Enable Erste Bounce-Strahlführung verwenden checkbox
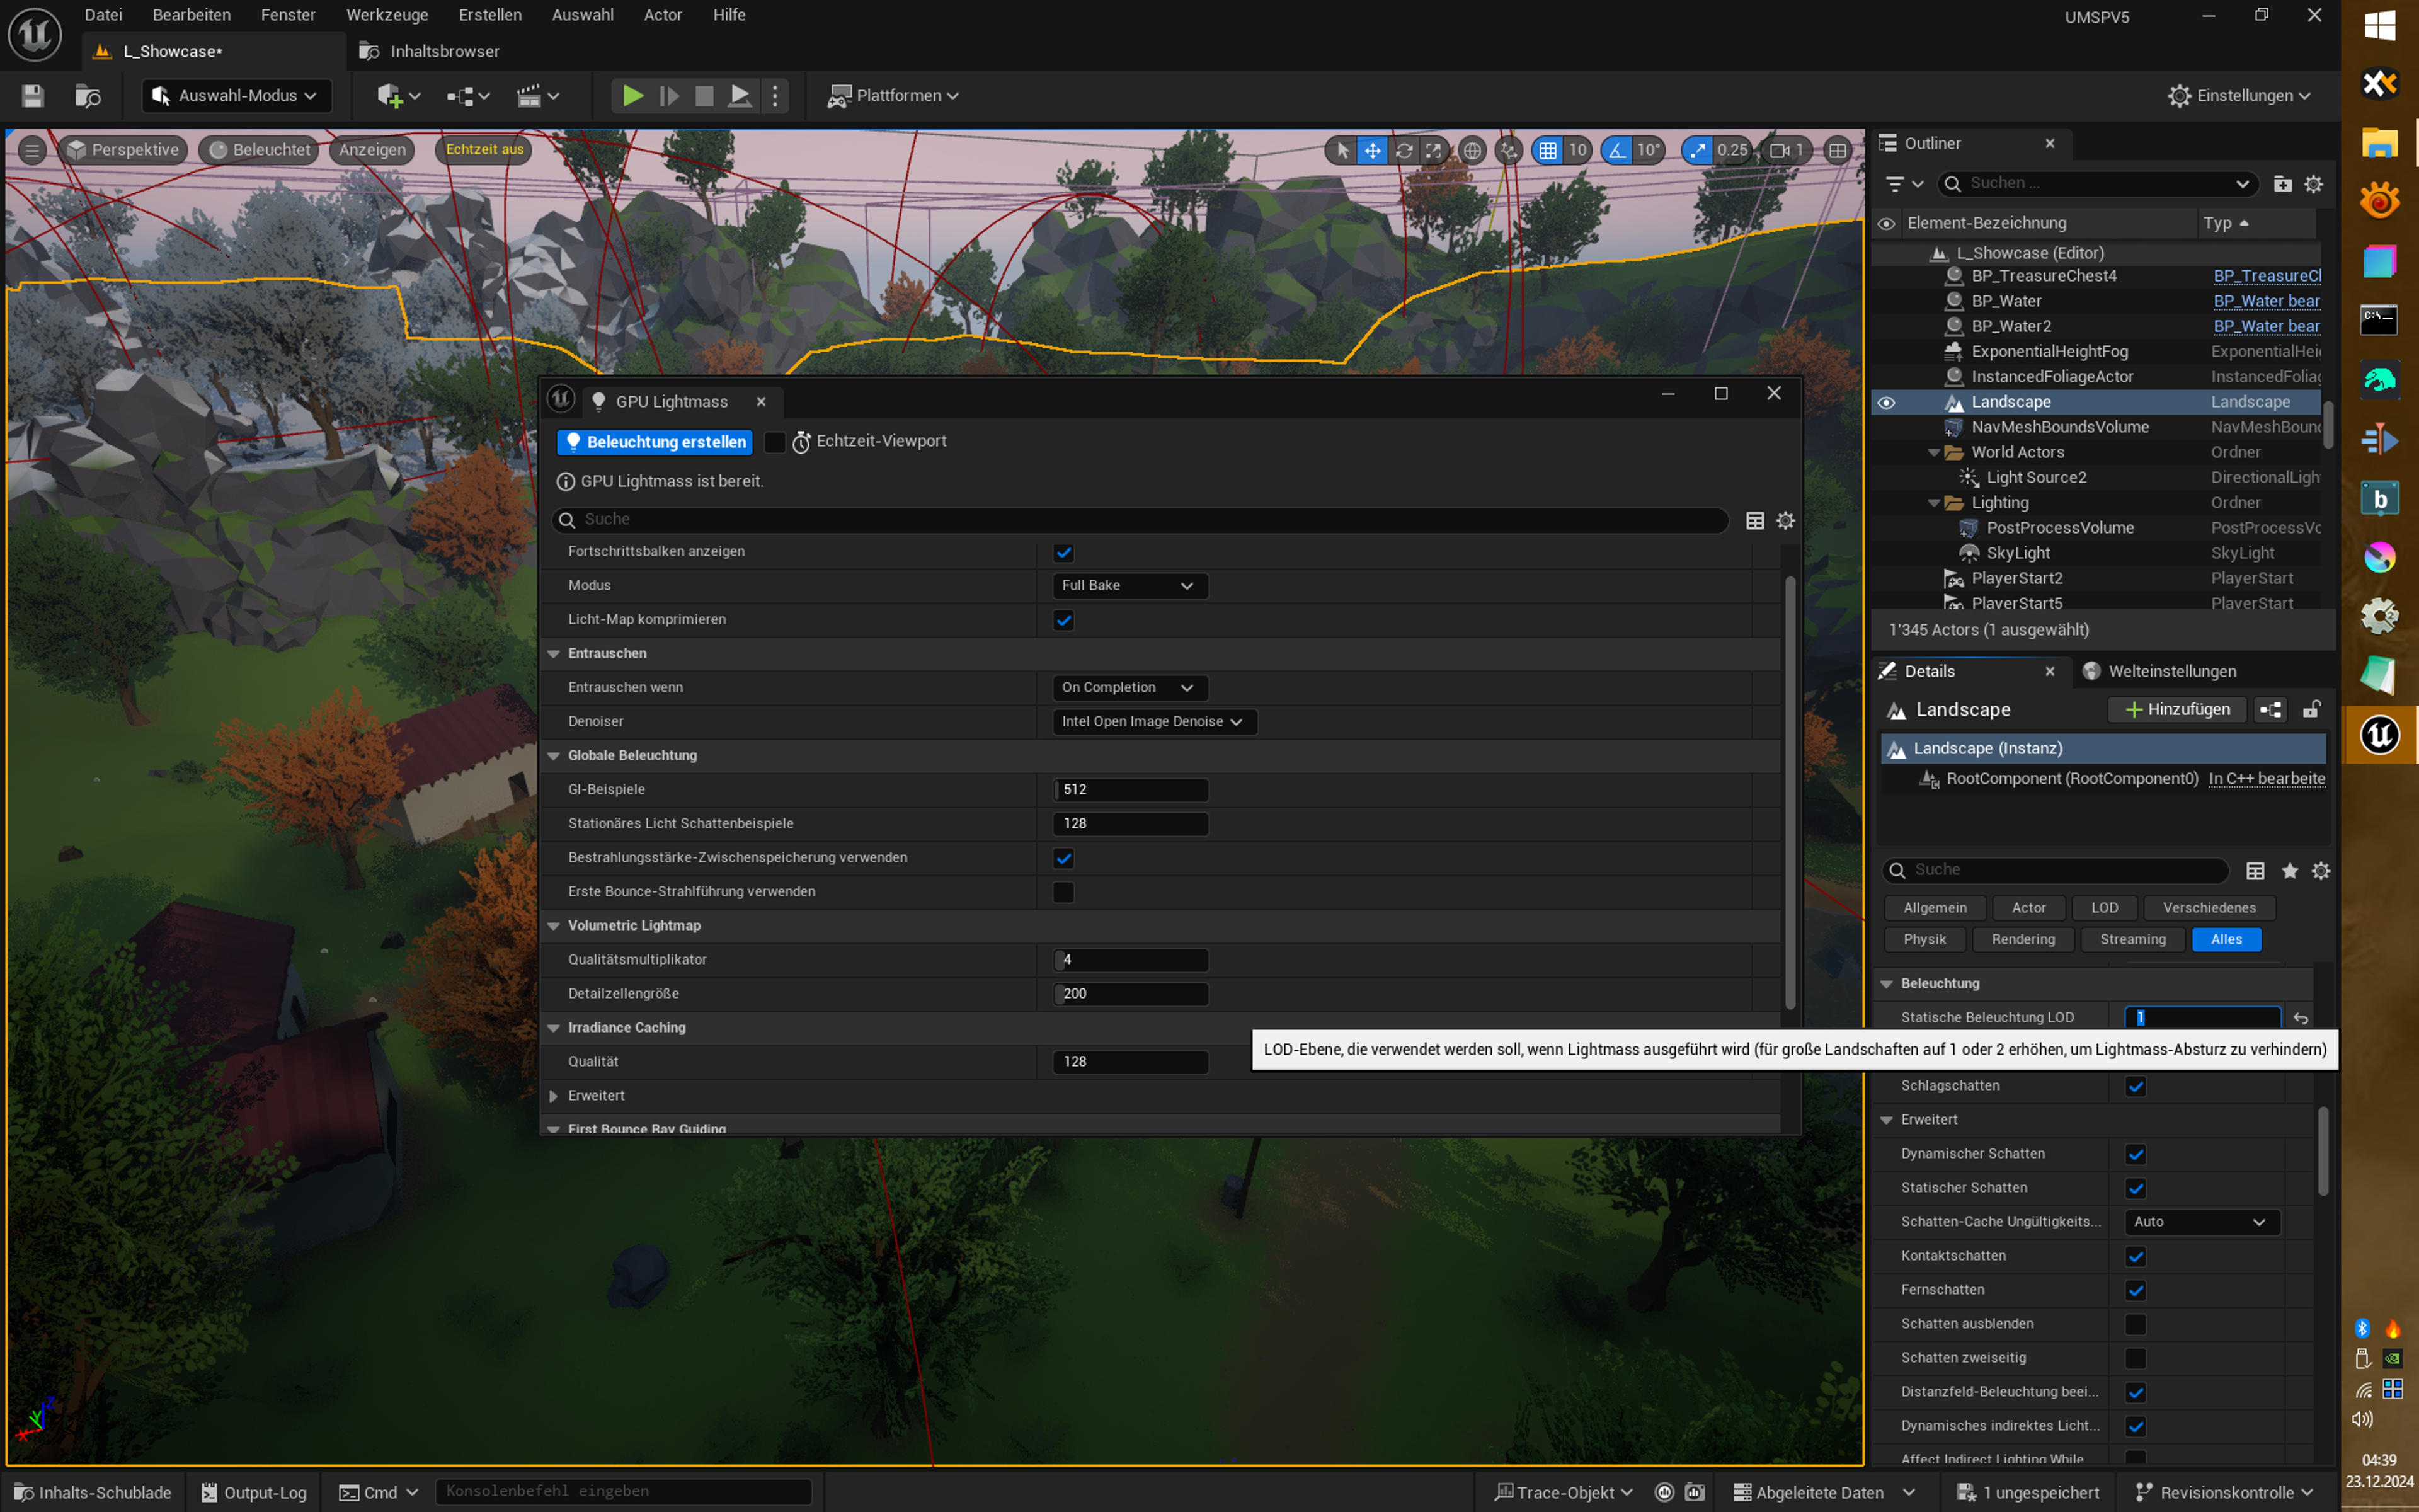The height and width of the screenshot is (1512, 2419). [1063, 892]
